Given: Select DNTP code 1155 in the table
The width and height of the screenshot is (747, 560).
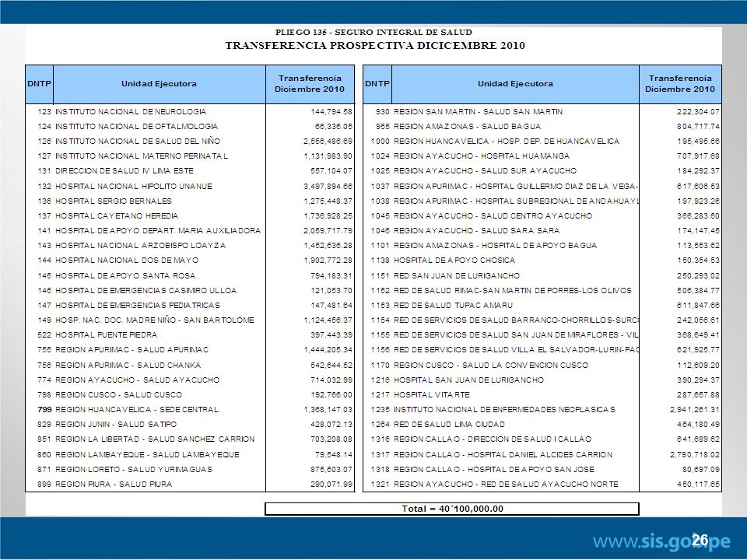Looking at the screenshot, I should [381, 334].
